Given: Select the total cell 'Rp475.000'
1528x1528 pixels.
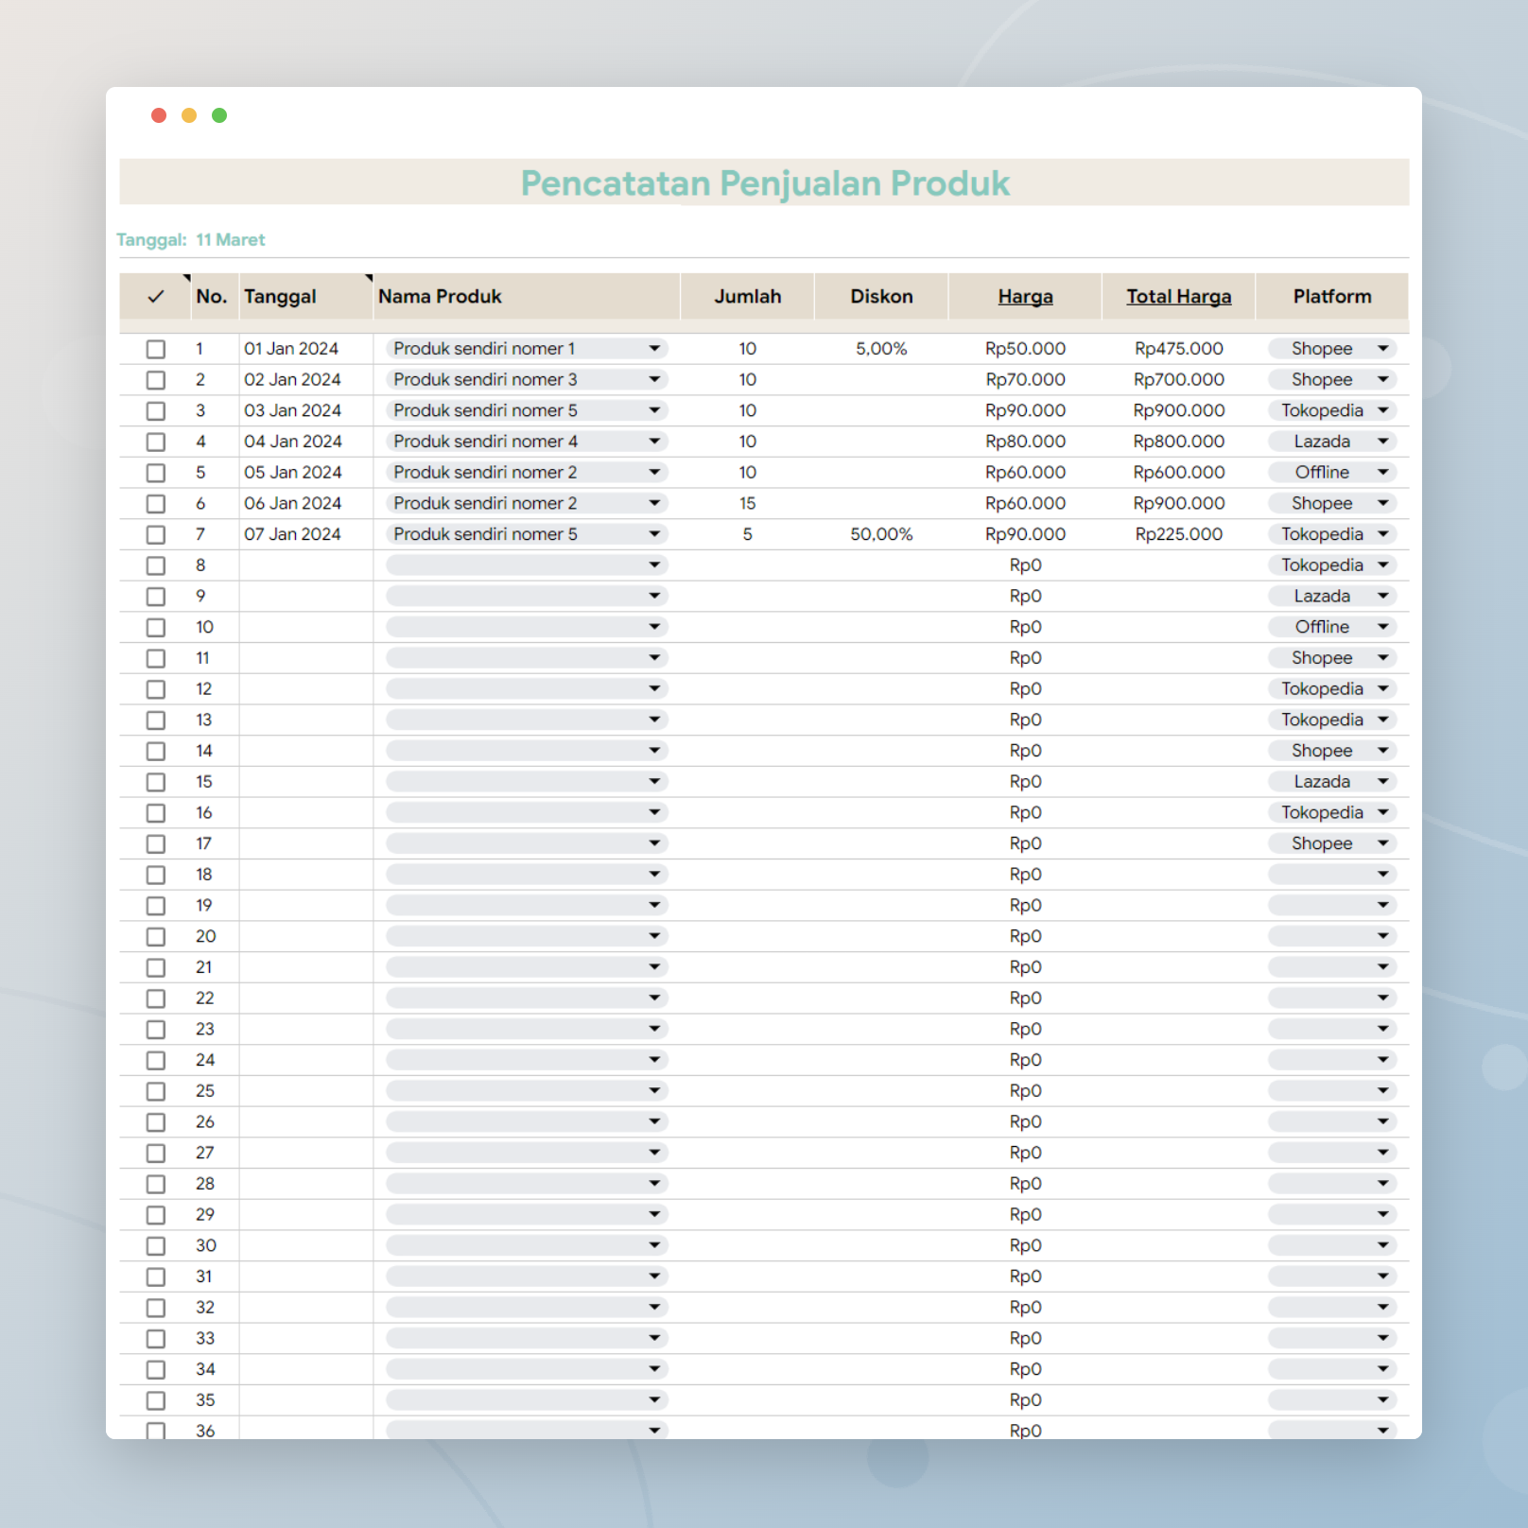Looking at the screenshot, I should point(1179,349).
